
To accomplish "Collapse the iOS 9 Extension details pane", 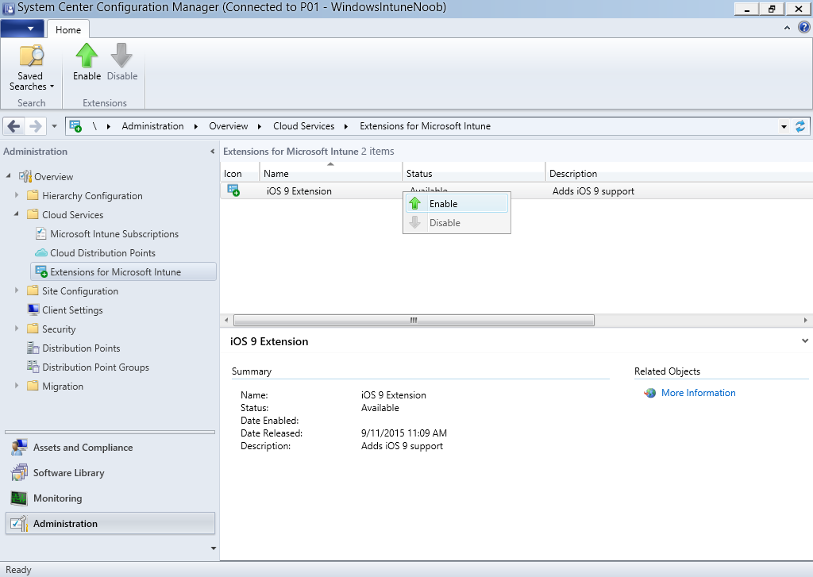I will [x=805, y=341].
